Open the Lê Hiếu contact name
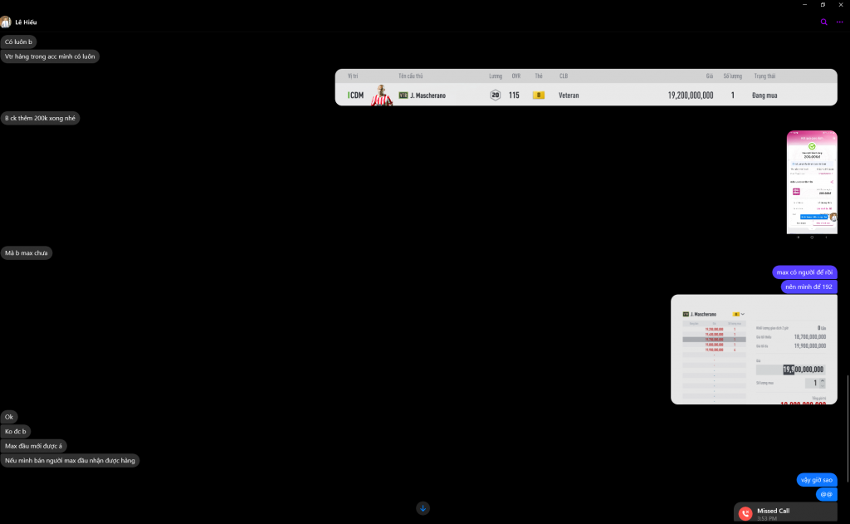Image resolution: width=850 pixels, height=524 pixels. tap(26, 22)
